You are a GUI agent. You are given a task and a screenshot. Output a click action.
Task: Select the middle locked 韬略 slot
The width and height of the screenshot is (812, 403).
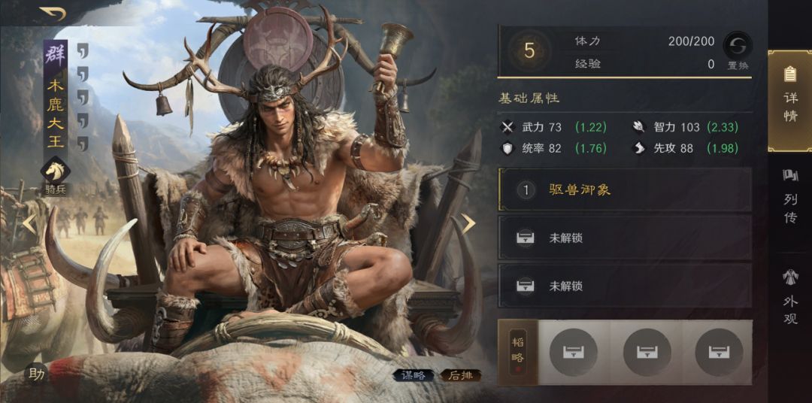[x=647, y=352]
